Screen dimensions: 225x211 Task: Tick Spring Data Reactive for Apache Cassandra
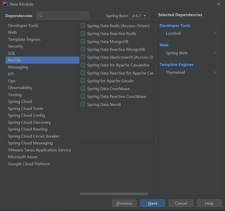click(x=83, y=73)
